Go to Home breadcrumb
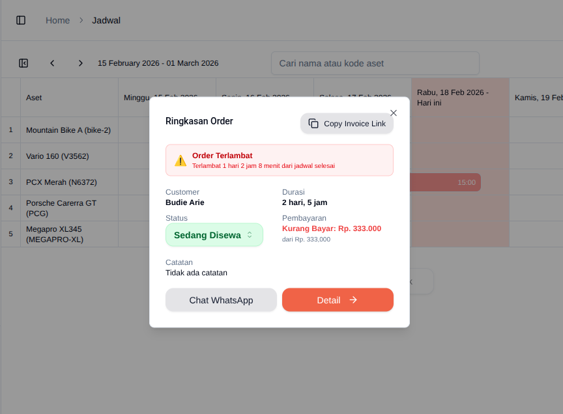This screenshot has width=563, height=414. coord(57,20)
